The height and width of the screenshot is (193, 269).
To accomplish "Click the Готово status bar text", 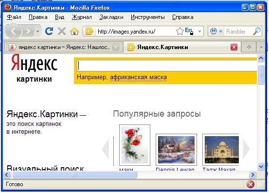I will (15, 184).
